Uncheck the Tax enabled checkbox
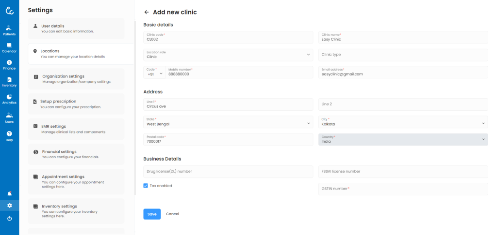This screenshot has width=497, height=235. [x=146, y=186]
